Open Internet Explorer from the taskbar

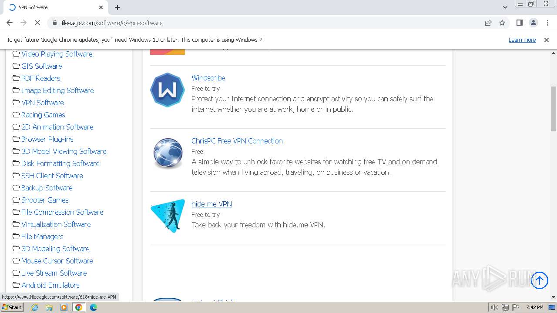pos(35,307)
